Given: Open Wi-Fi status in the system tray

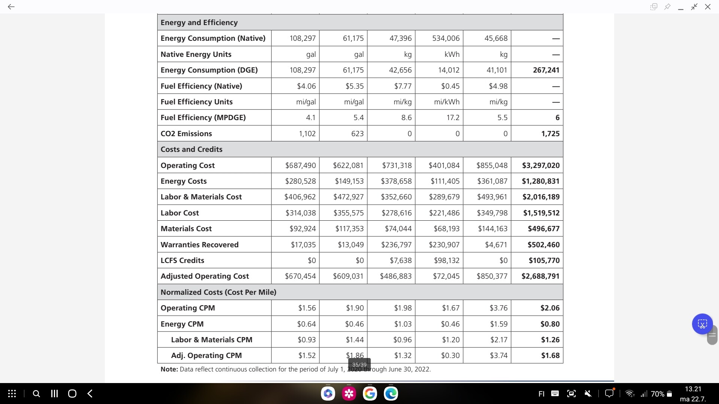Looking at the screenshot, I should click(630, 394).
